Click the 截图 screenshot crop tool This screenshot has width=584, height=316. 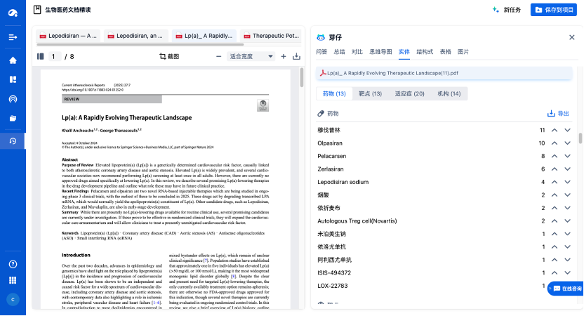click(x=169, y=56)
